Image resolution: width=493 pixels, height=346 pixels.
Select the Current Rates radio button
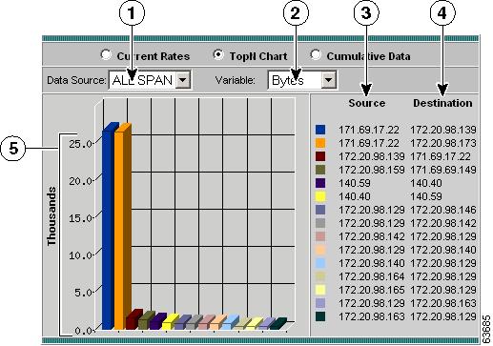(x=106, y=55)
